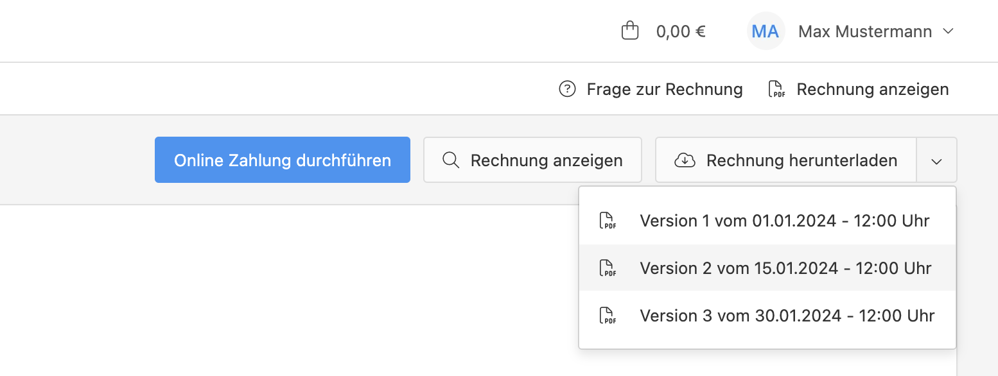The image size is (998, 376).
Task: Click the PDF icon for Version 1
Action: pyautogui.click(x=608, y=221)
